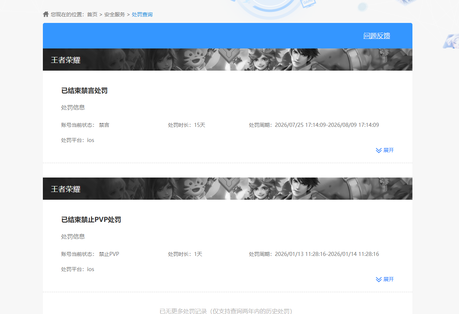
Task: Click the 王者荣耀 banner above the 禁言 record
Action: tap(228, 60)
